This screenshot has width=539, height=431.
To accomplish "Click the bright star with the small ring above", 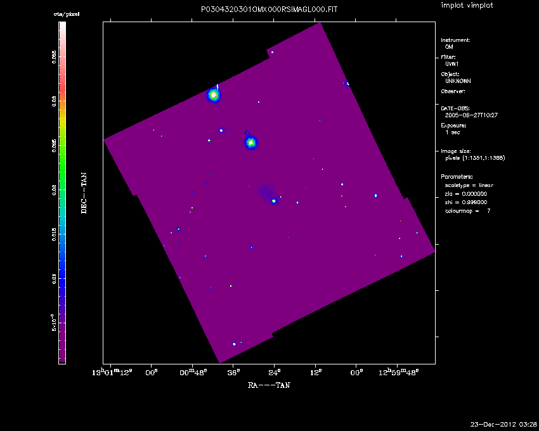I will [x=251, y=142].
